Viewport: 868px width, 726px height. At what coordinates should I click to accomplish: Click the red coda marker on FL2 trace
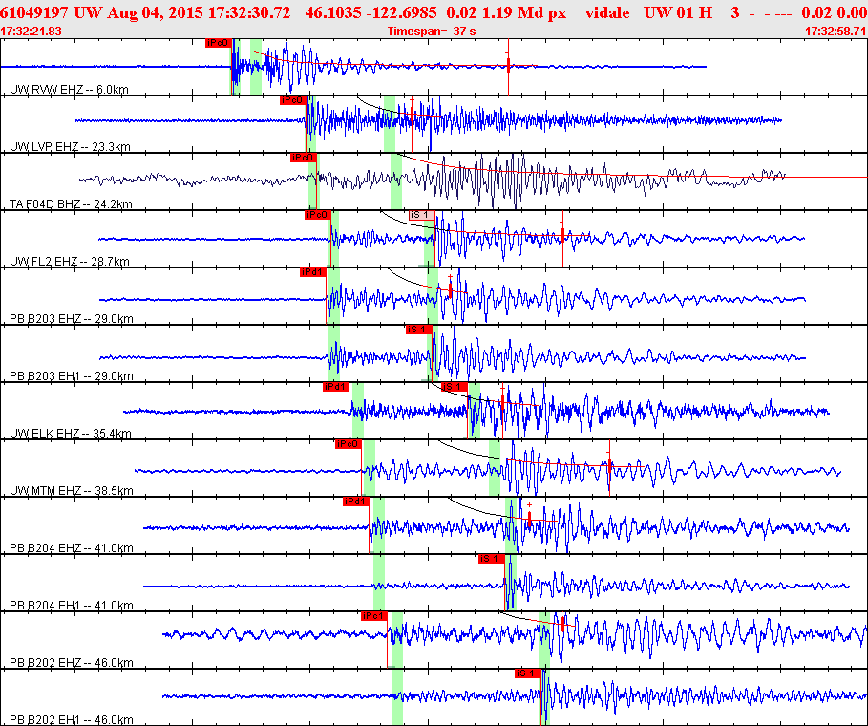coord(562,235)
